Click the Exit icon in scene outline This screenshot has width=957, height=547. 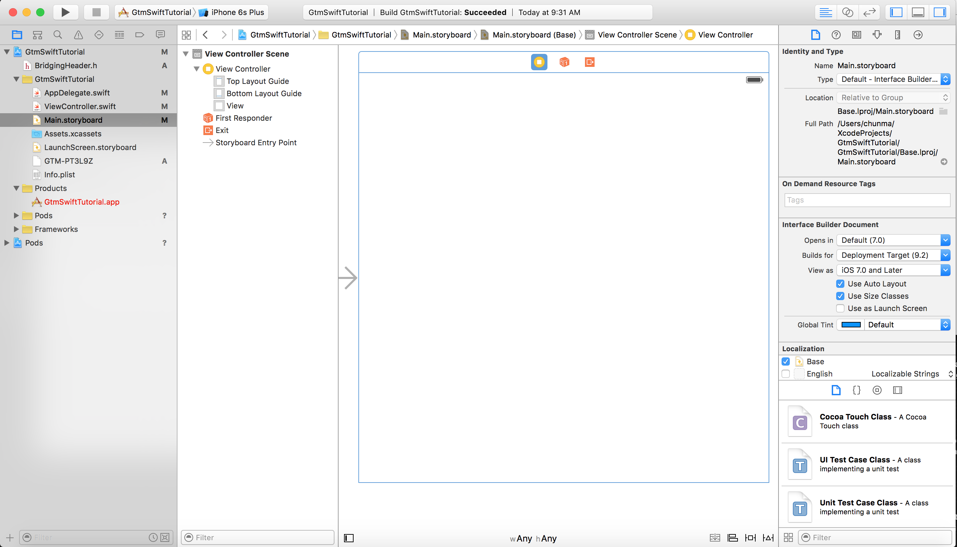(x=208, y=130)
